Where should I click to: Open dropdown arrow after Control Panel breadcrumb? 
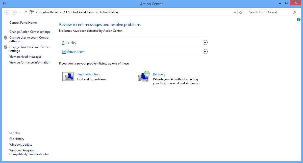pyautogui.click(x=61, y=12)
